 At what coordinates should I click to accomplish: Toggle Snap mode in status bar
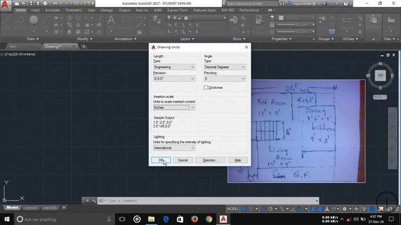[251, 209]
